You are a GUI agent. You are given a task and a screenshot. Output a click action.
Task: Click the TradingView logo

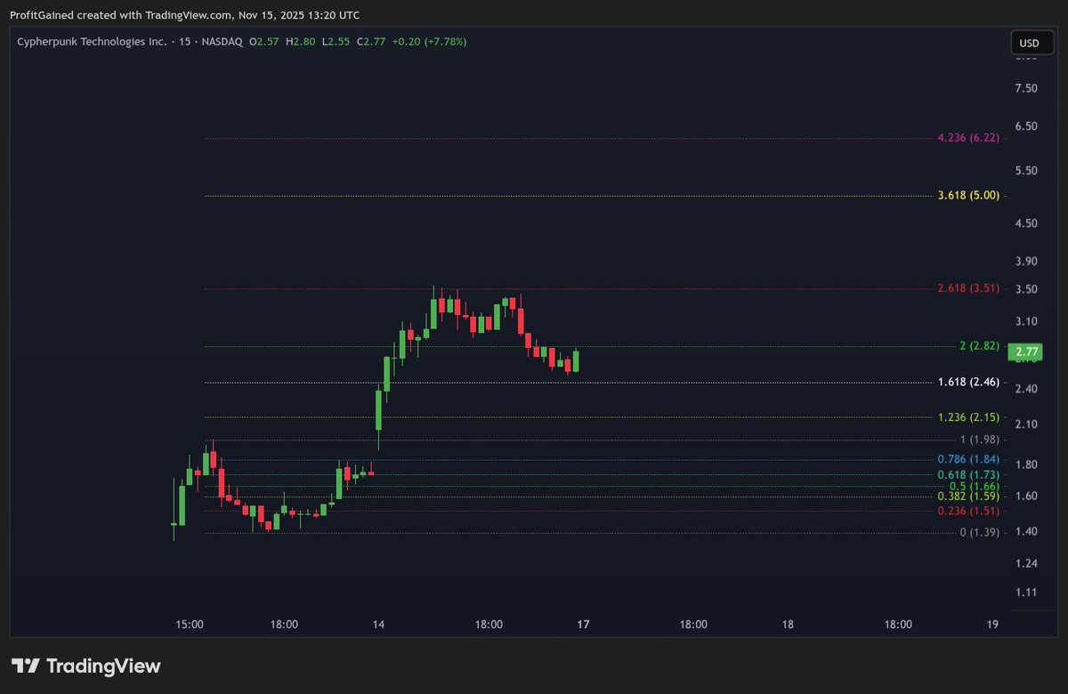pos(85,666)
